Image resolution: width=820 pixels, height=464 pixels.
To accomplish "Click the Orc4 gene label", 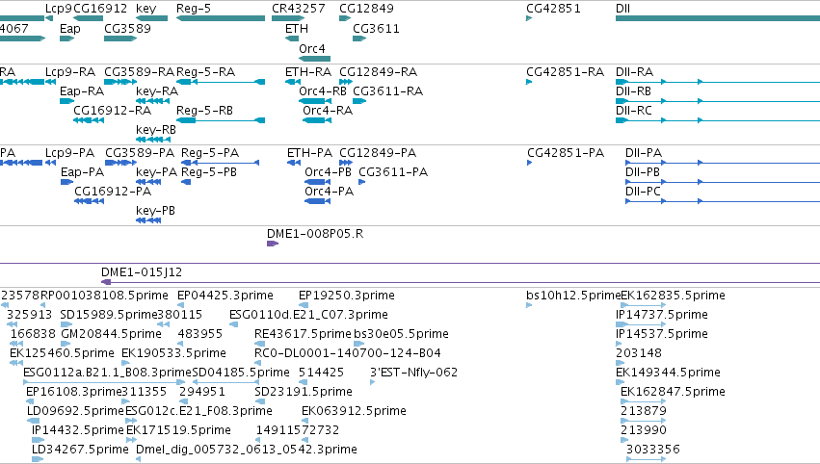I will click(312, 48).
